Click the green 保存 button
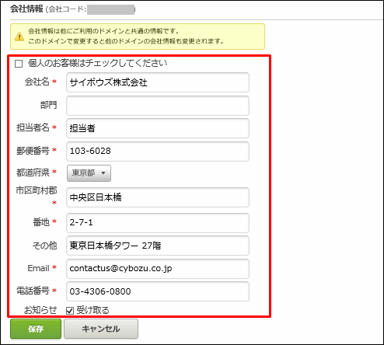The image size is (384, 345). point(36,329)
